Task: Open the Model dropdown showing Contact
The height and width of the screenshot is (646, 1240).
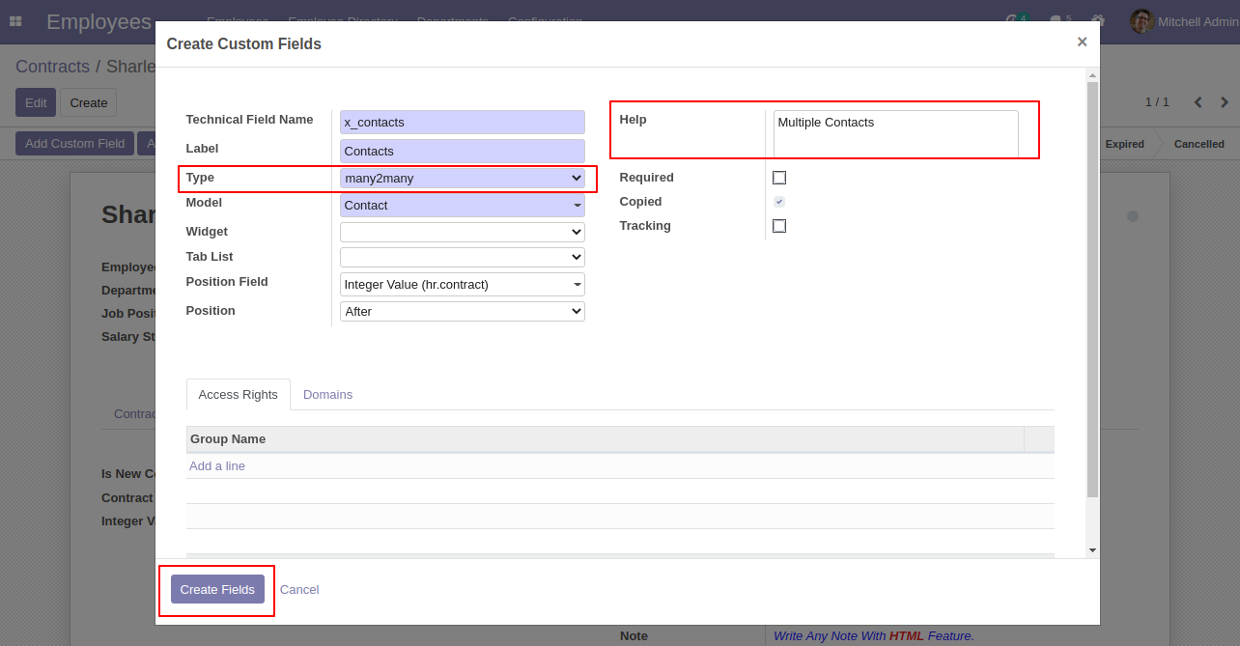Action: coord(463,205)
